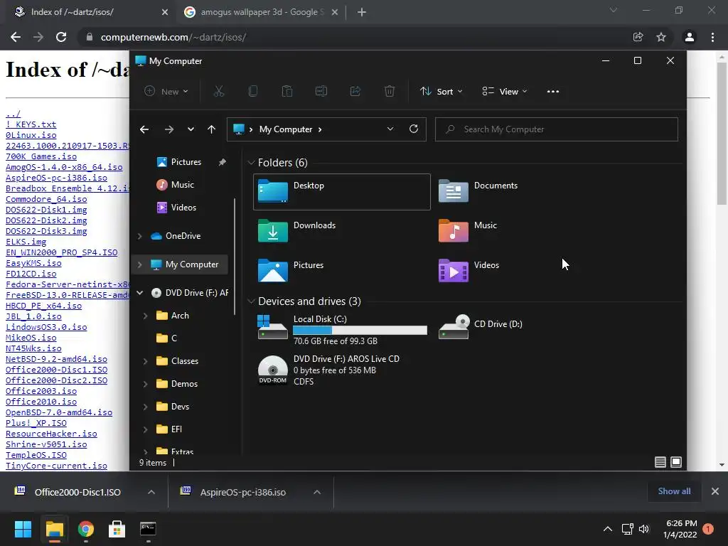Image resolution: width=728 pixels, height=546 pixels.
Task: Click the Share icon in Explorer toolbar
Action: tap(355, 92)
